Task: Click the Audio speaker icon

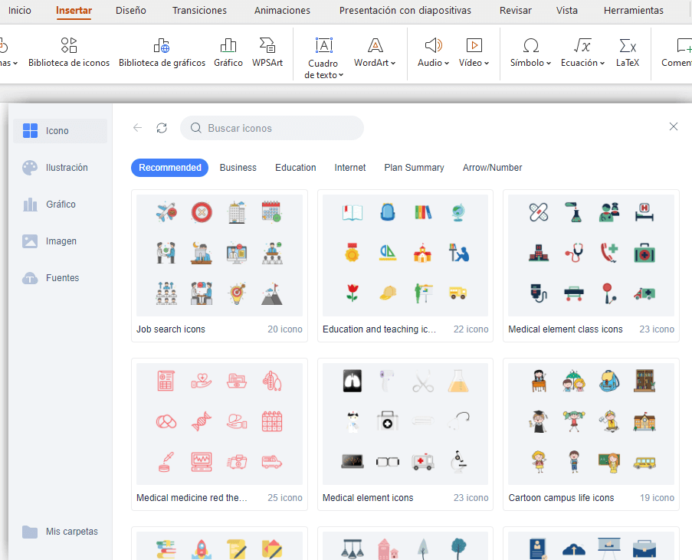Action: pyautogui.click(x=434, y=45)
